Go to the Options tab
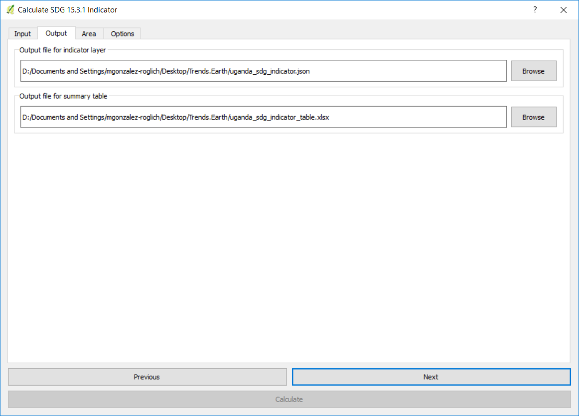The height and width of the screenshot is (416, 579). click(123, 34)
